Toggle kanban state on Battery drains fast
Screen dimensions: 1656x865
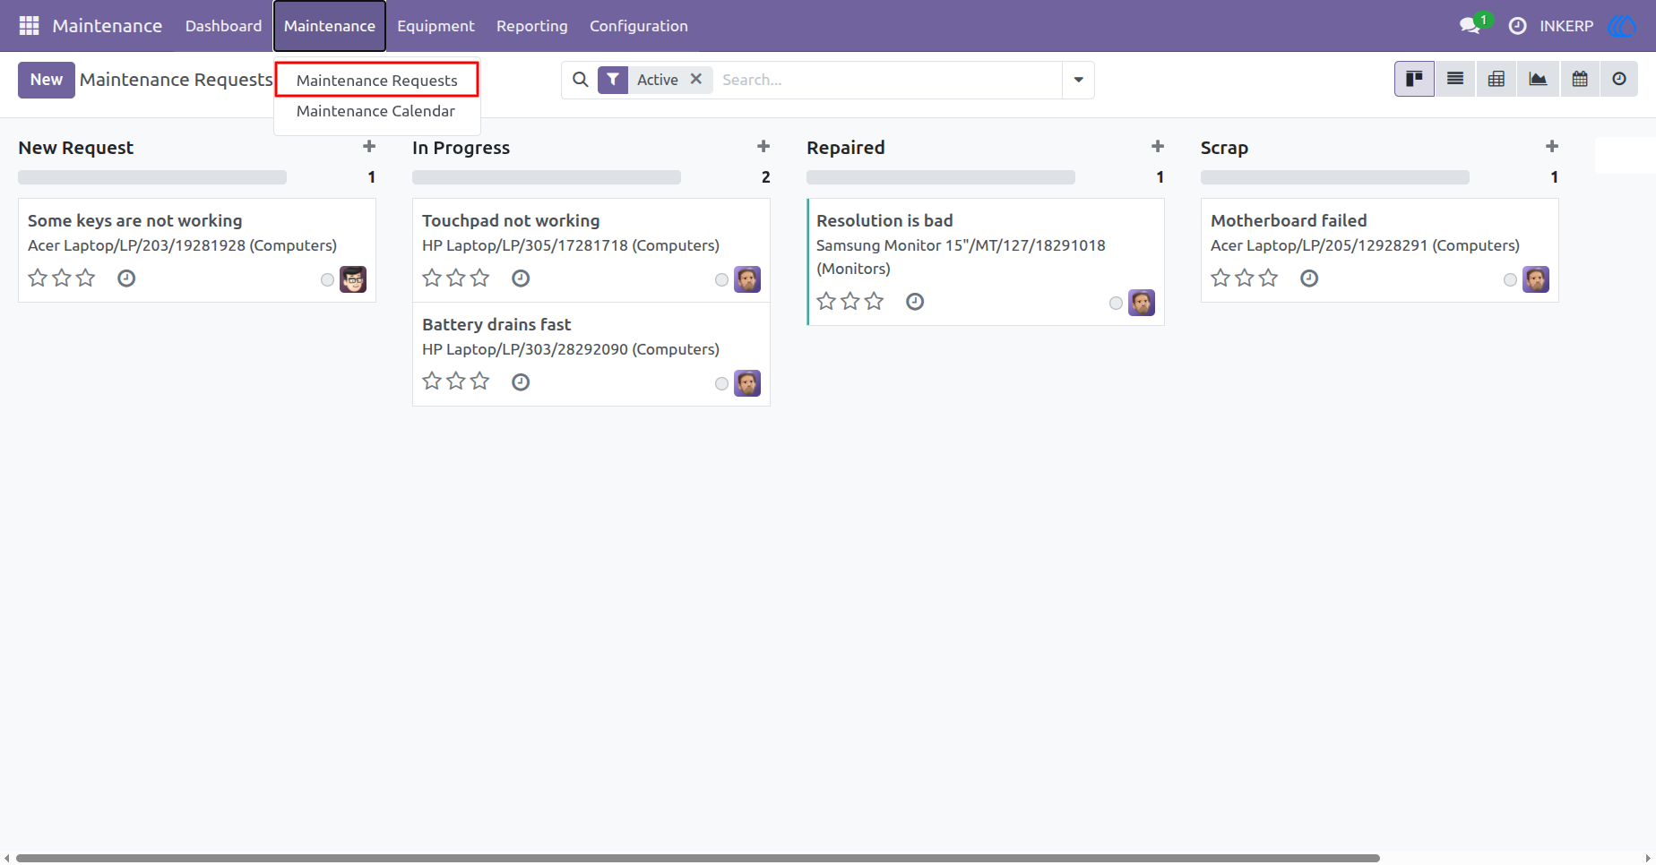pos(721,384)
